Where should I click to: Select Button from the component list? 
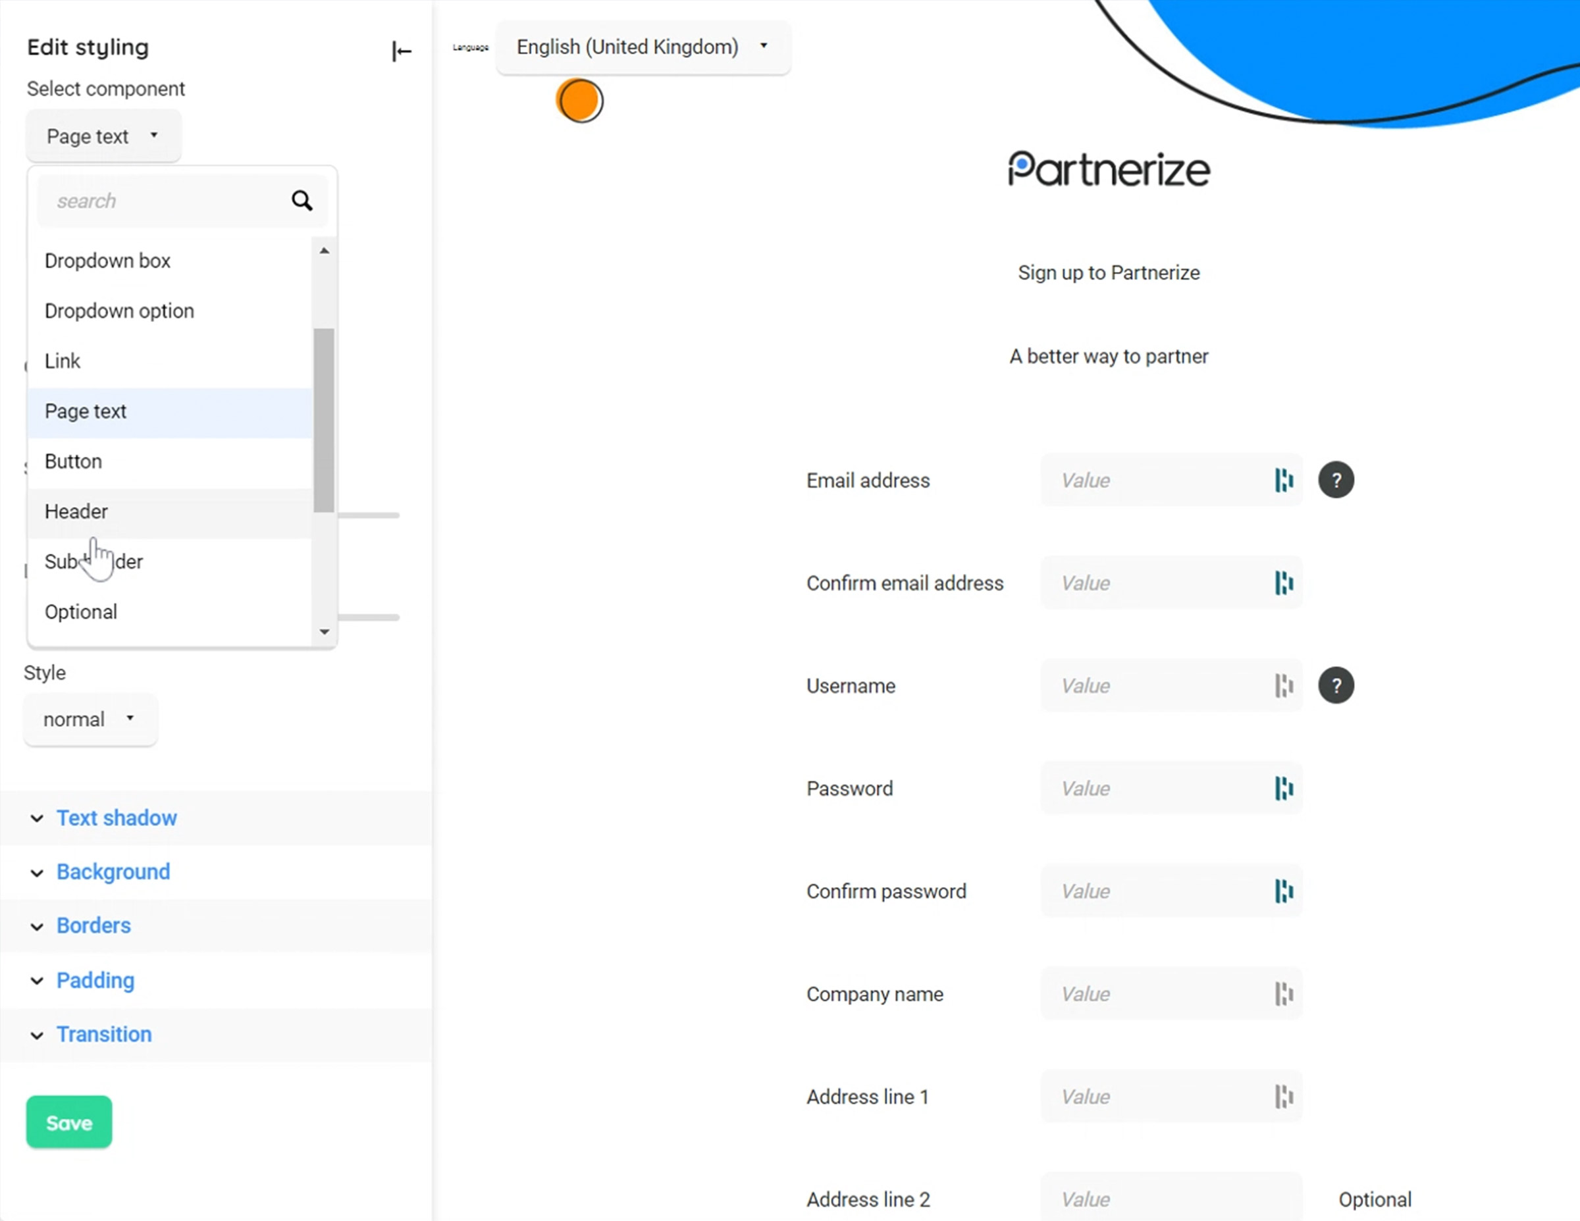pyautogui.click(x=73, y=461)
